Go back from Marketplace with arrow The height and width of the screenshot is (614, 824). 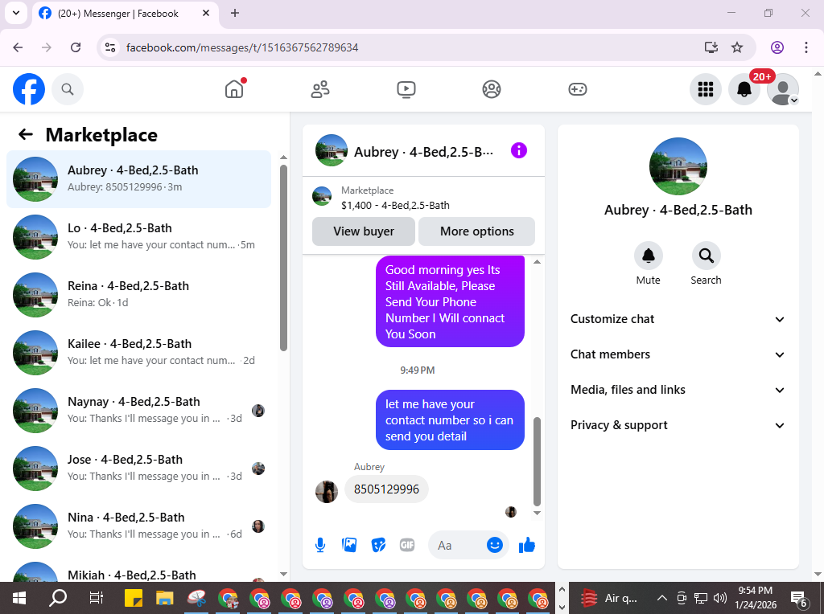click(25, 135)
